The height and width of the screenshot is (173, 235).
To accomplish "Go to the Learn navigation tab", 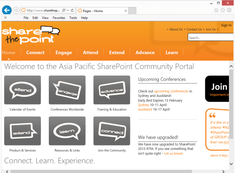I will [x=172, y=52].
